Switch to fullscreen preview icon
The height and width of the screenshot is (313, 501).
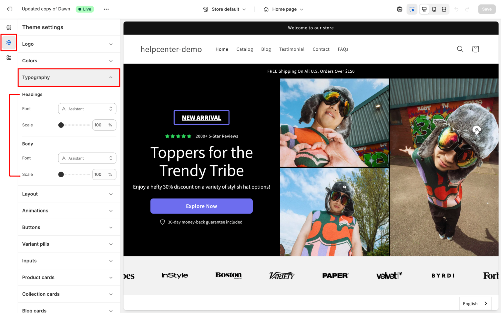[444, 9]
